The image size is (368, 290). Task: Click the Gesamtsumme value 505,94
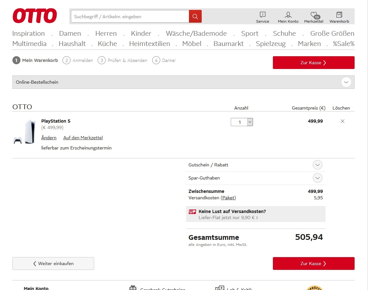pos(309,237)
